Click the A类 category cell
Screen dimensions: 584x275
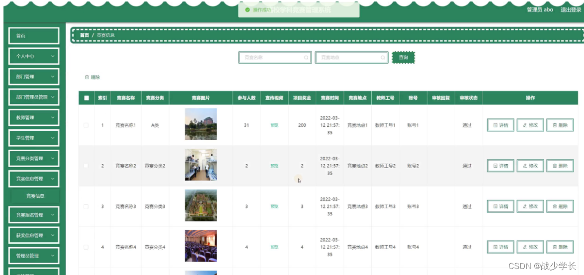pos(155,125)
